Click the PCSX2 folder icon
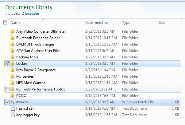Viewport: 185px width, 125px height. (x=13, y=96)
